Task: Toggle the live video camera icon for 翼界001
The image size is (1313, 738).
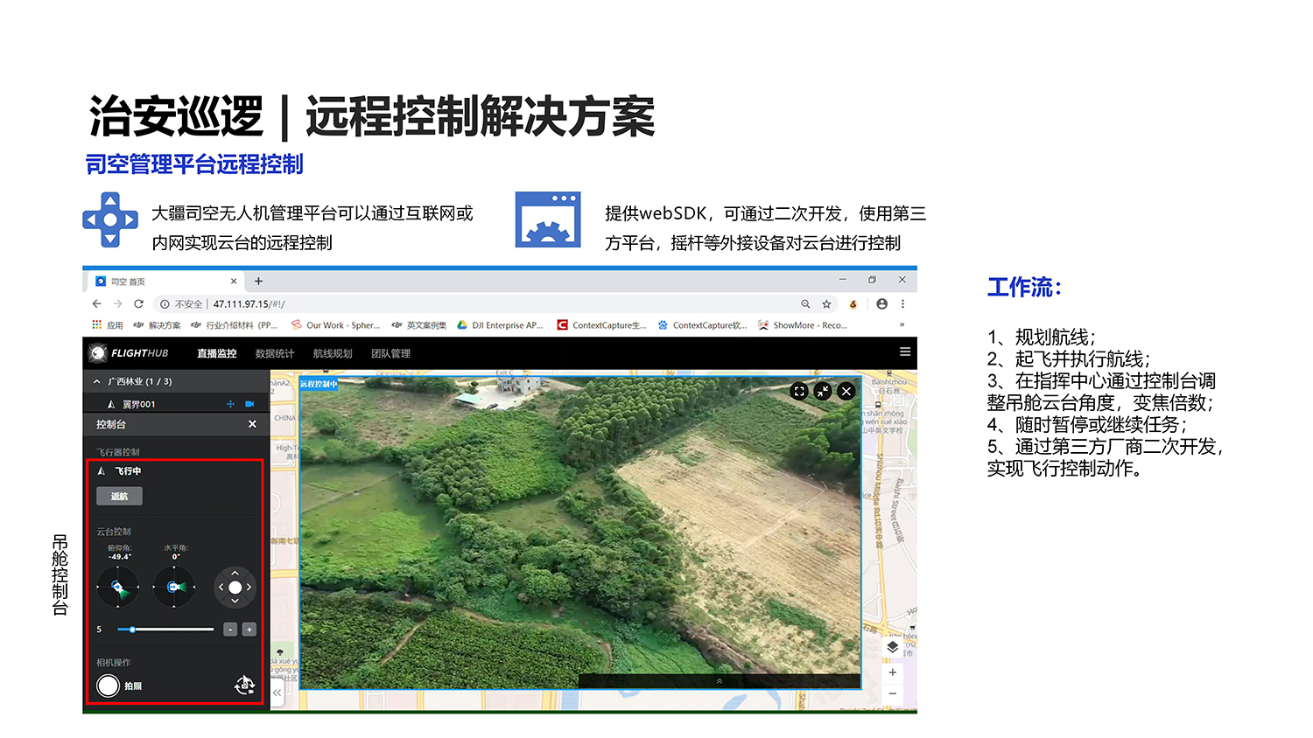Action: (x=250, y=404)
